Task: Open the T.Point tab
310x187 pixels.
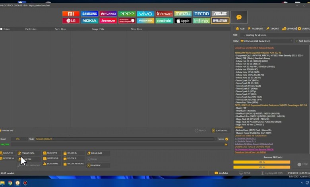Action: (272, 29)
